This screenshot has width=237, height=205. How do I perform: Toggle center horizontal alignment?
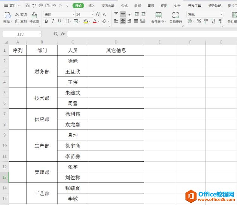[x=123, y=21]
